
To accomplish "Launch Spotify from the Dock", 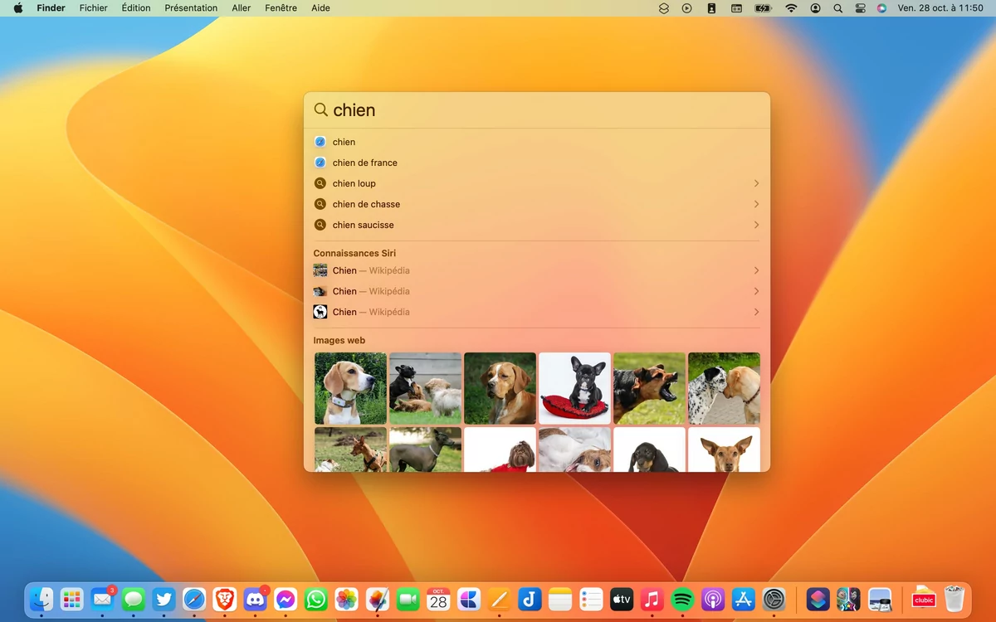I will click(x=682, y=599).
